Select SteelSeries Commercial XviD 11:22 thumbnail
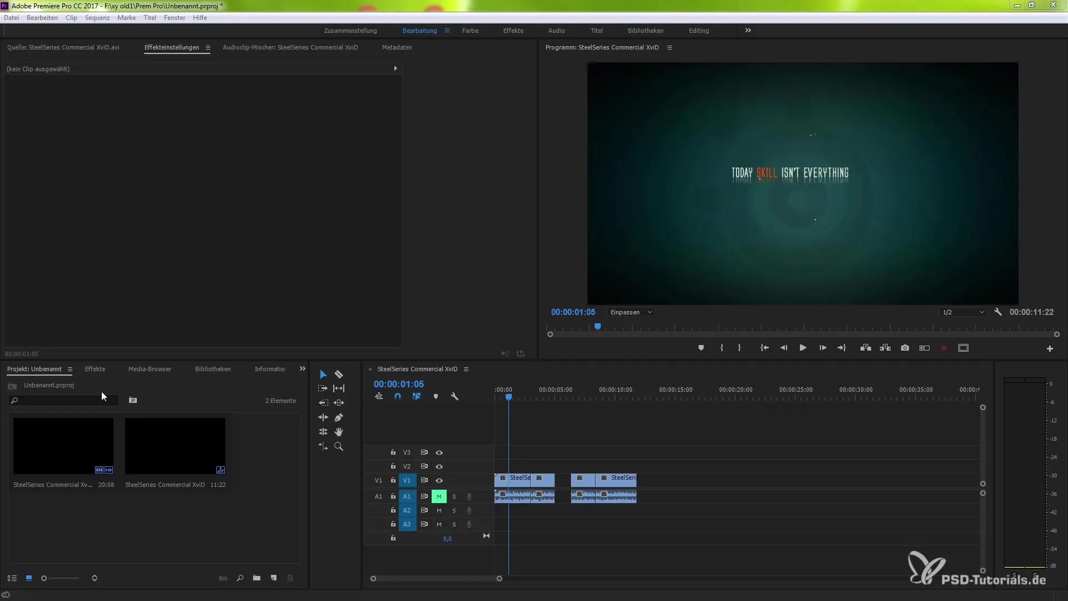The image size is (1068, 601). [175, 446]
